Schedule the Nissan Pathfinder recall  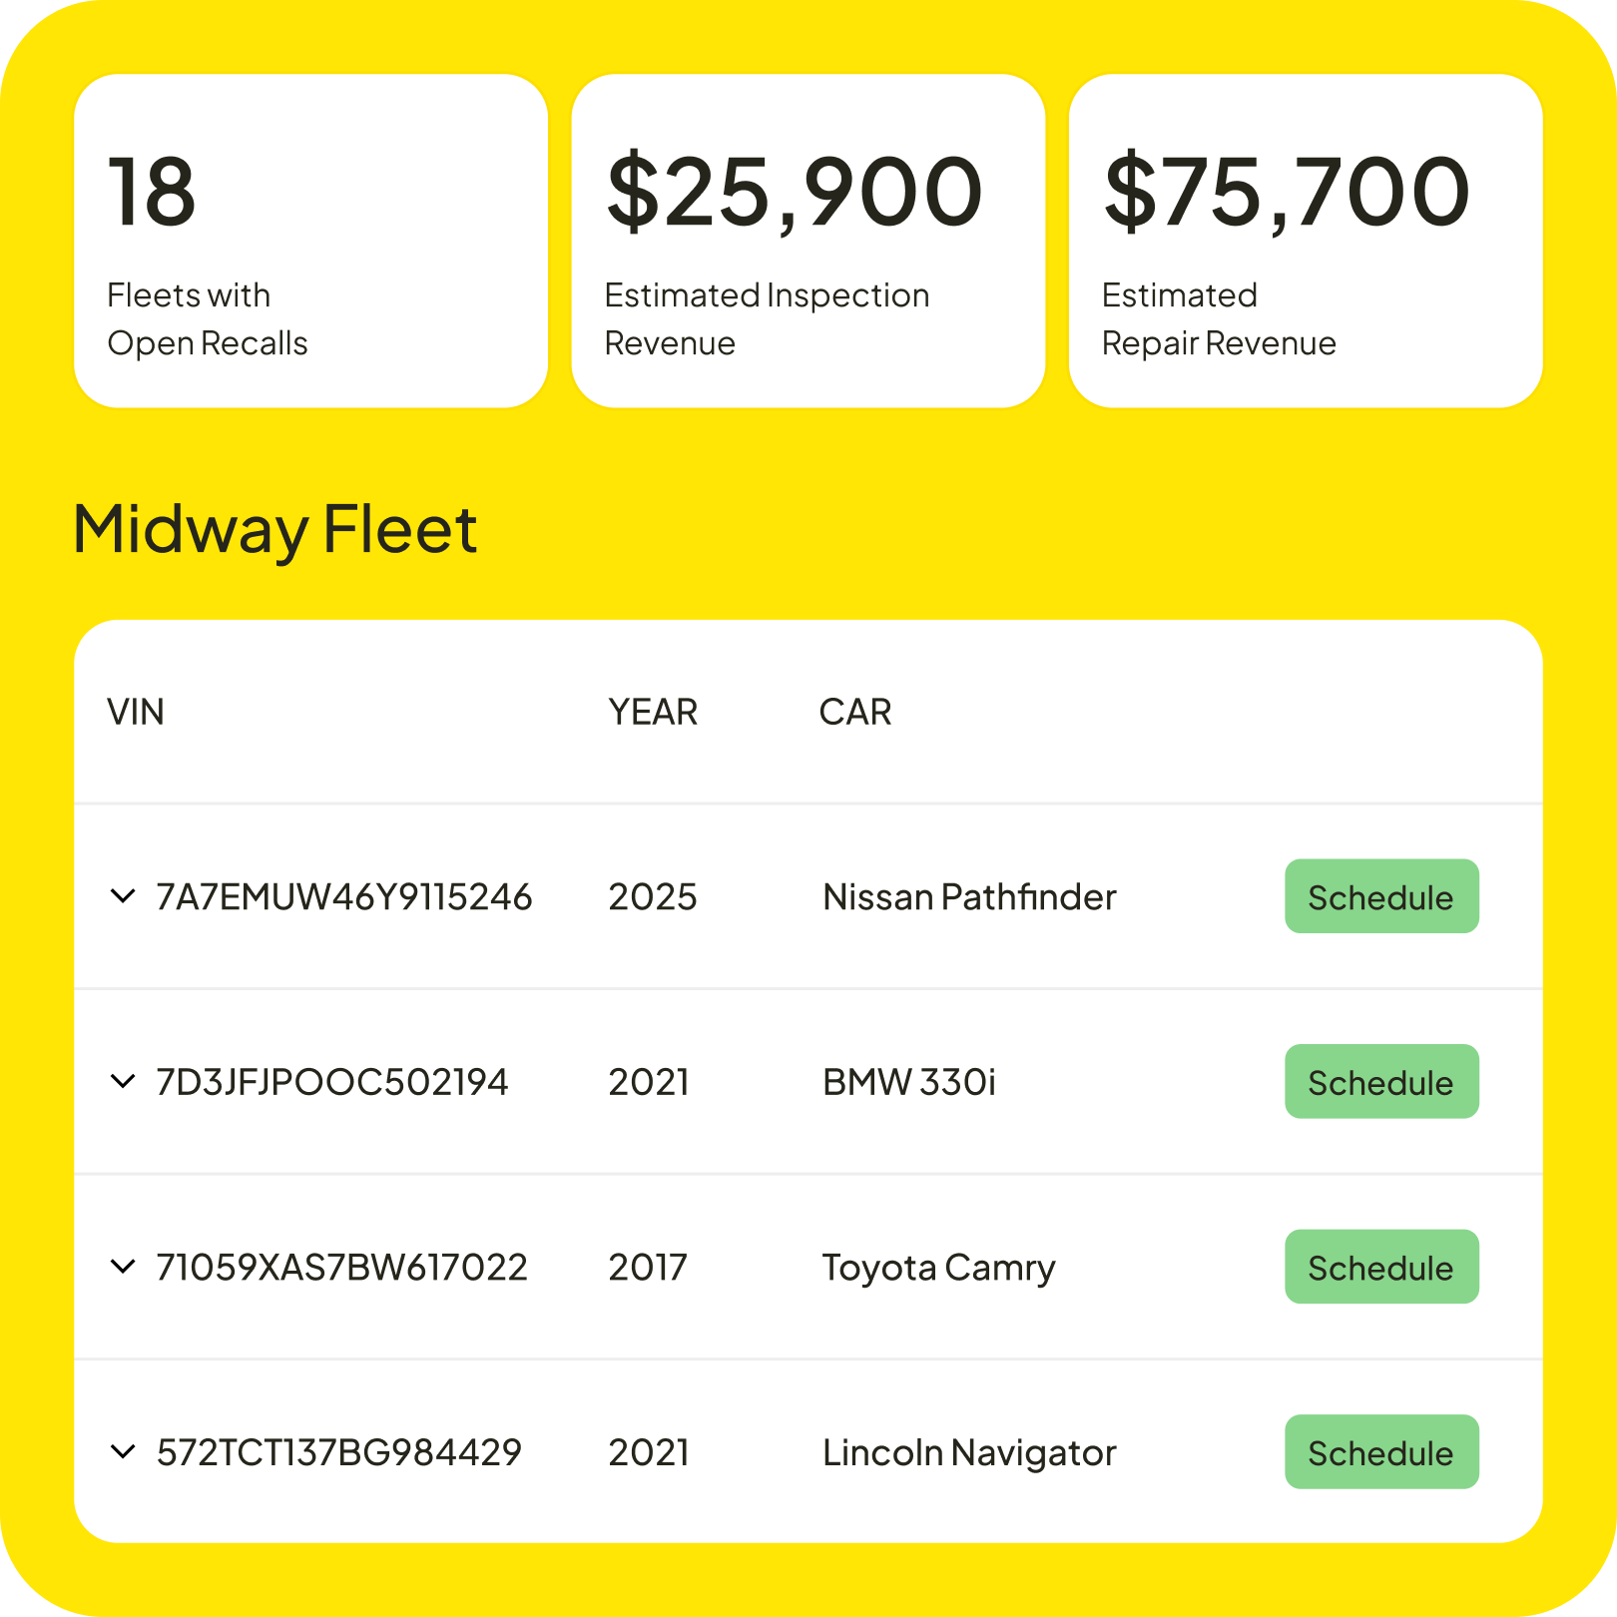click(x=1380, y=896)
